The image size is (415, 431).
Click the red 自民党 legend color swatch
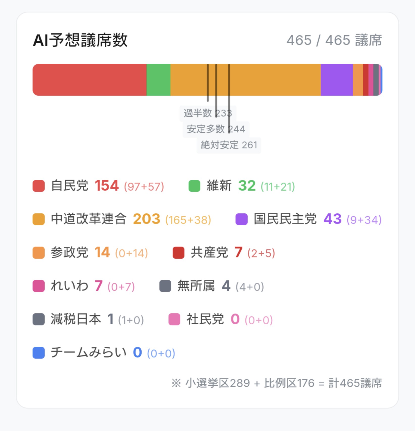tap(39, 186)
